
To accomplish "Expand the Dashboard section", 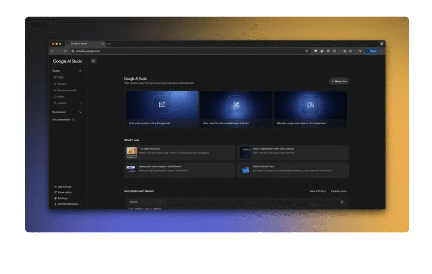I will click(x=80, y=112).
